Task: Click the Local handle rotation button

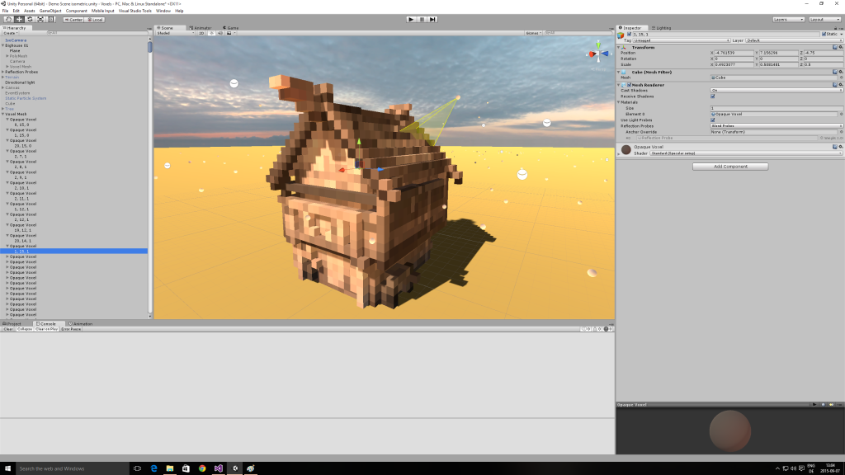Action: click(x=95, y=20)
